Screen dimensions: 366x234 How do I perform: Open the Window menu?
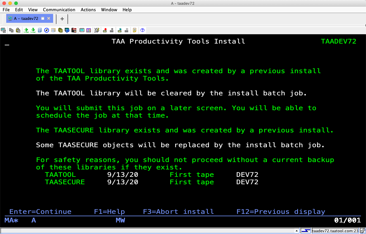109,10
